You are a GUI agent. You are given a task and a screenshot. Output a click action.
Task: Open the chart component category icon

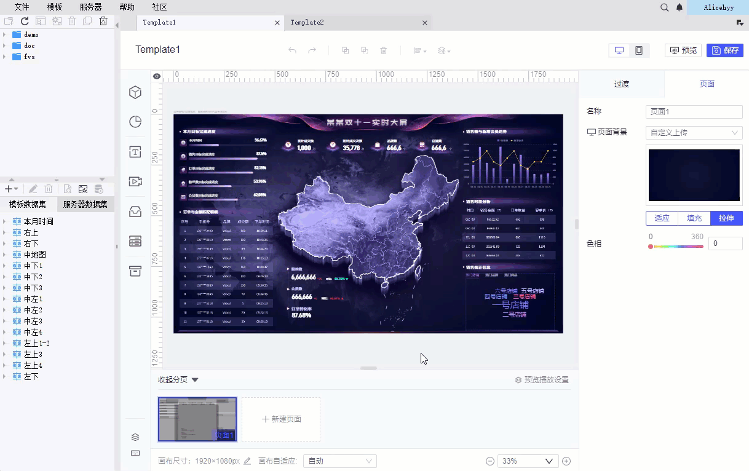pos(135,122)
